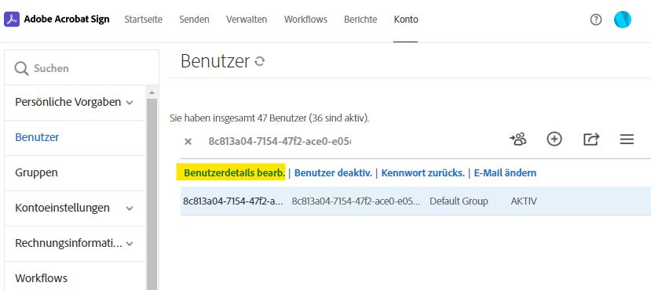Select the user name cell 8c813a04-7154-47f2-a...

click(233, 201)
